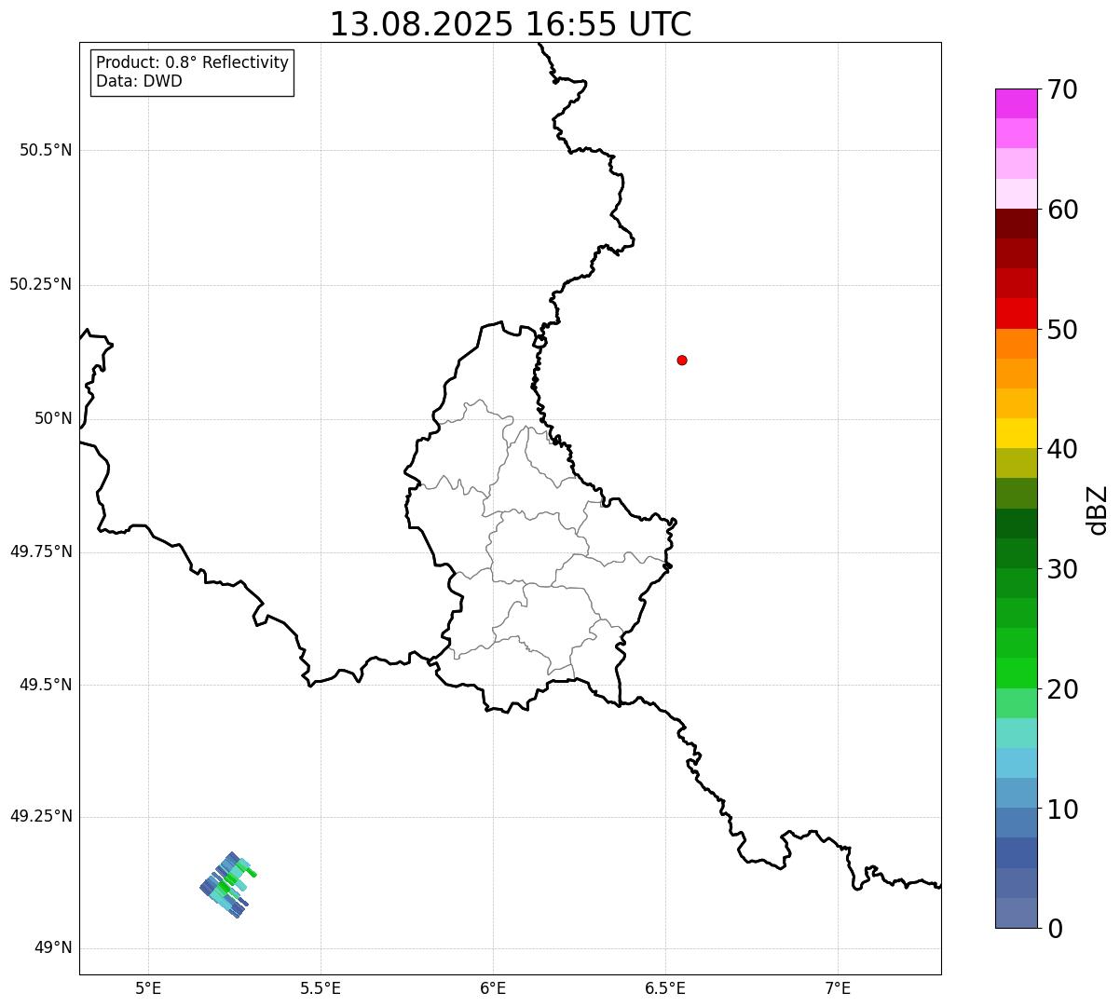Click the radar echo cluster near 5.25°E
Viewport: 1120px width, 1007px height.
click(x=227, y=885)
